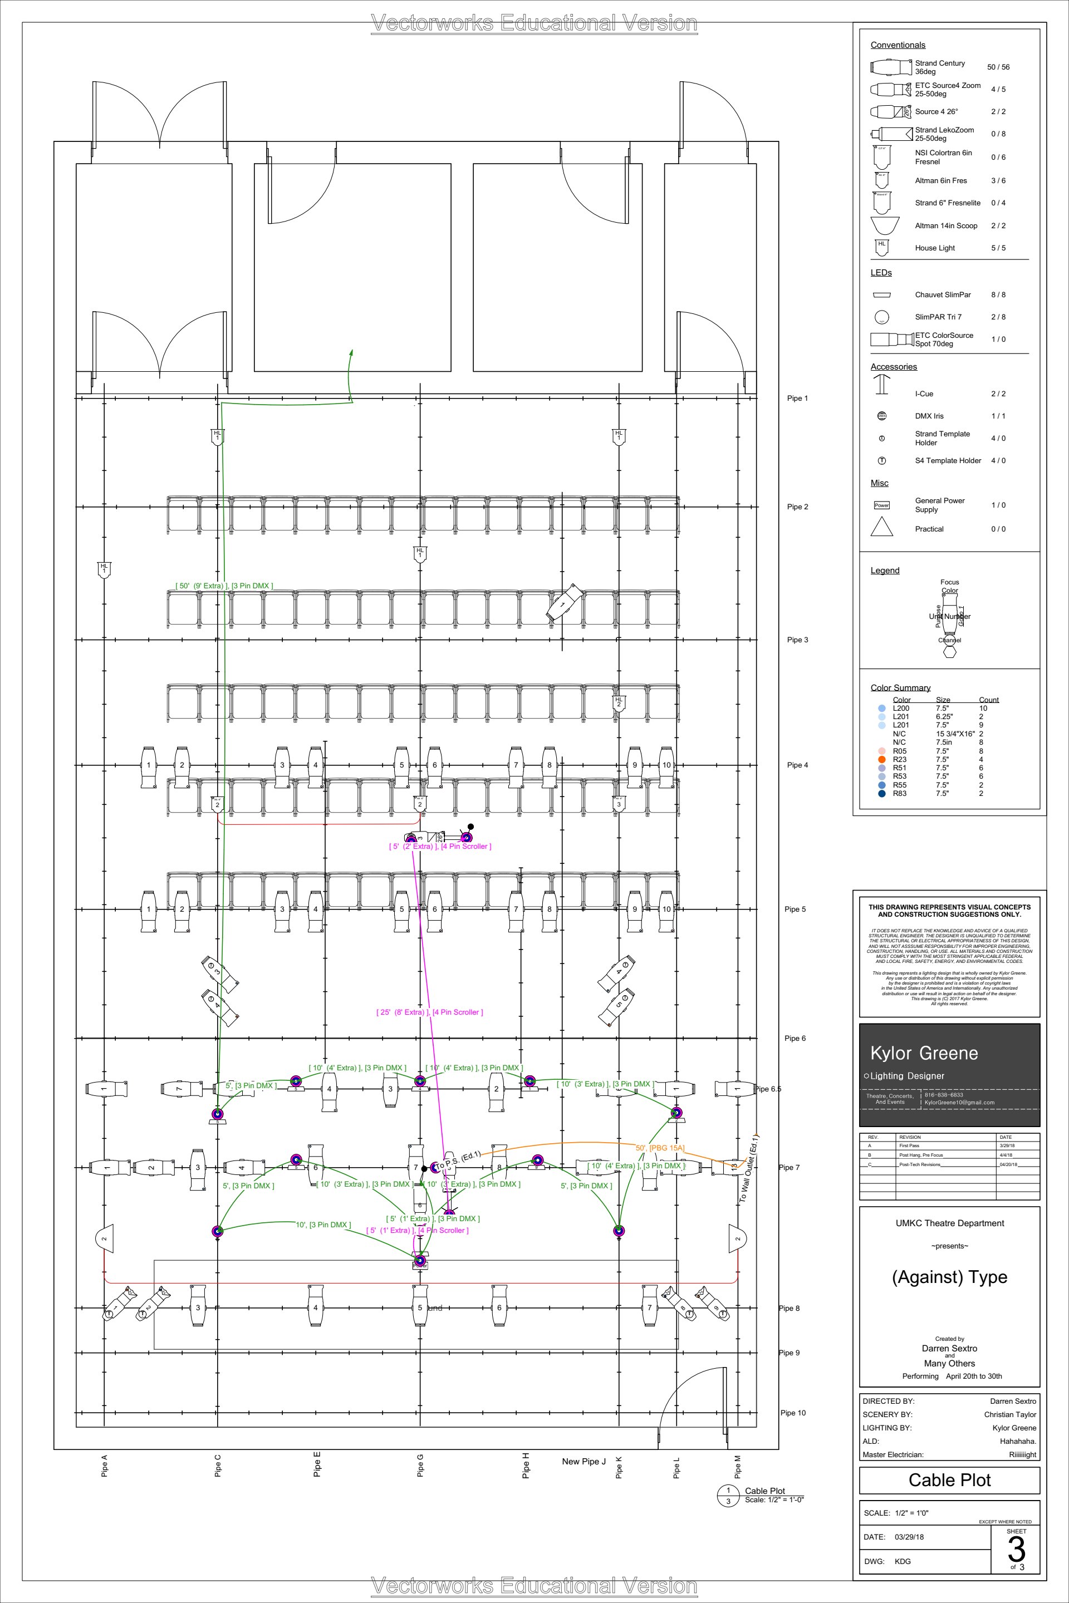Image resolution: width=1069 pixels, height=1603 pixels.
Task: Select the ETC Source4 Zoom legend symbol
Action: point(890,89)
